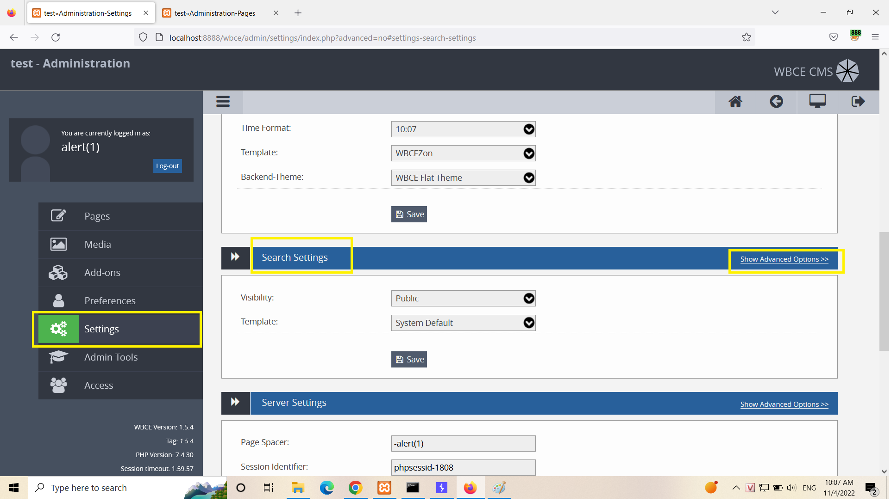Open the Add-ons sidebar item
The width and height of the screenshot is (891, 502).
pyautogui.click(x=102, y=273)
